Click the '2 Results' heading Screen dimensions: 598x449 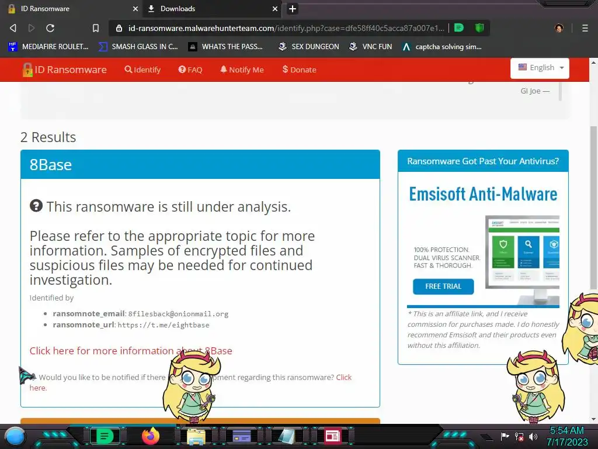[48, 137]
